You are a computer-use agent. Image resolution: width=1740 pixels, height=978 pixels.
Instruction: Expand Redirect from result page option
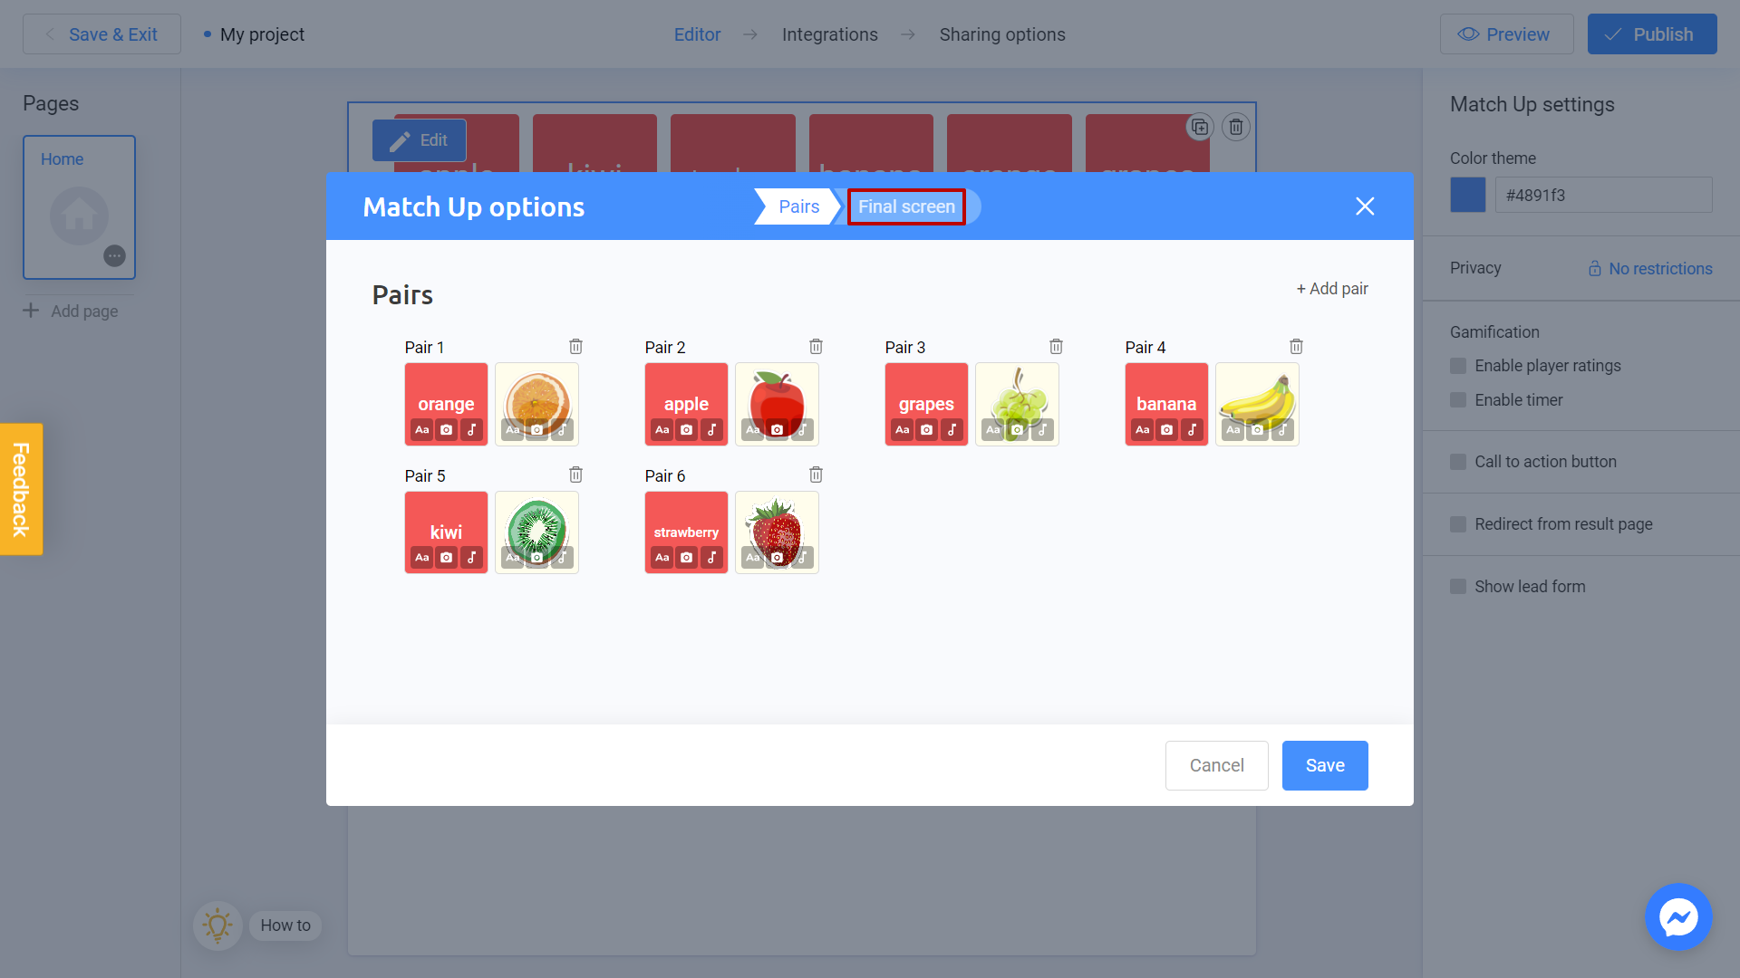(1458, 522)
